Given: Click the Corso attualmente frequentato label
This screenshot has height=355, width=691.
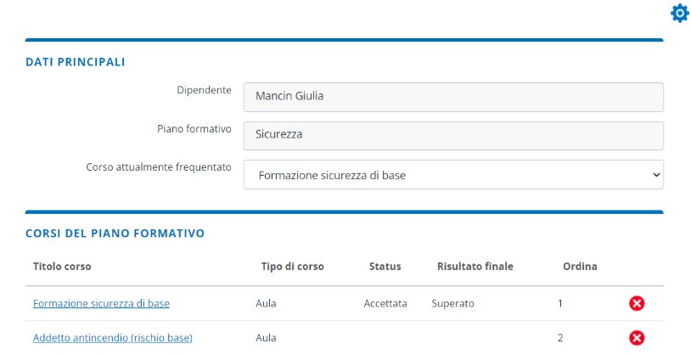Looking at the screenshot, I should pos(159,167).
